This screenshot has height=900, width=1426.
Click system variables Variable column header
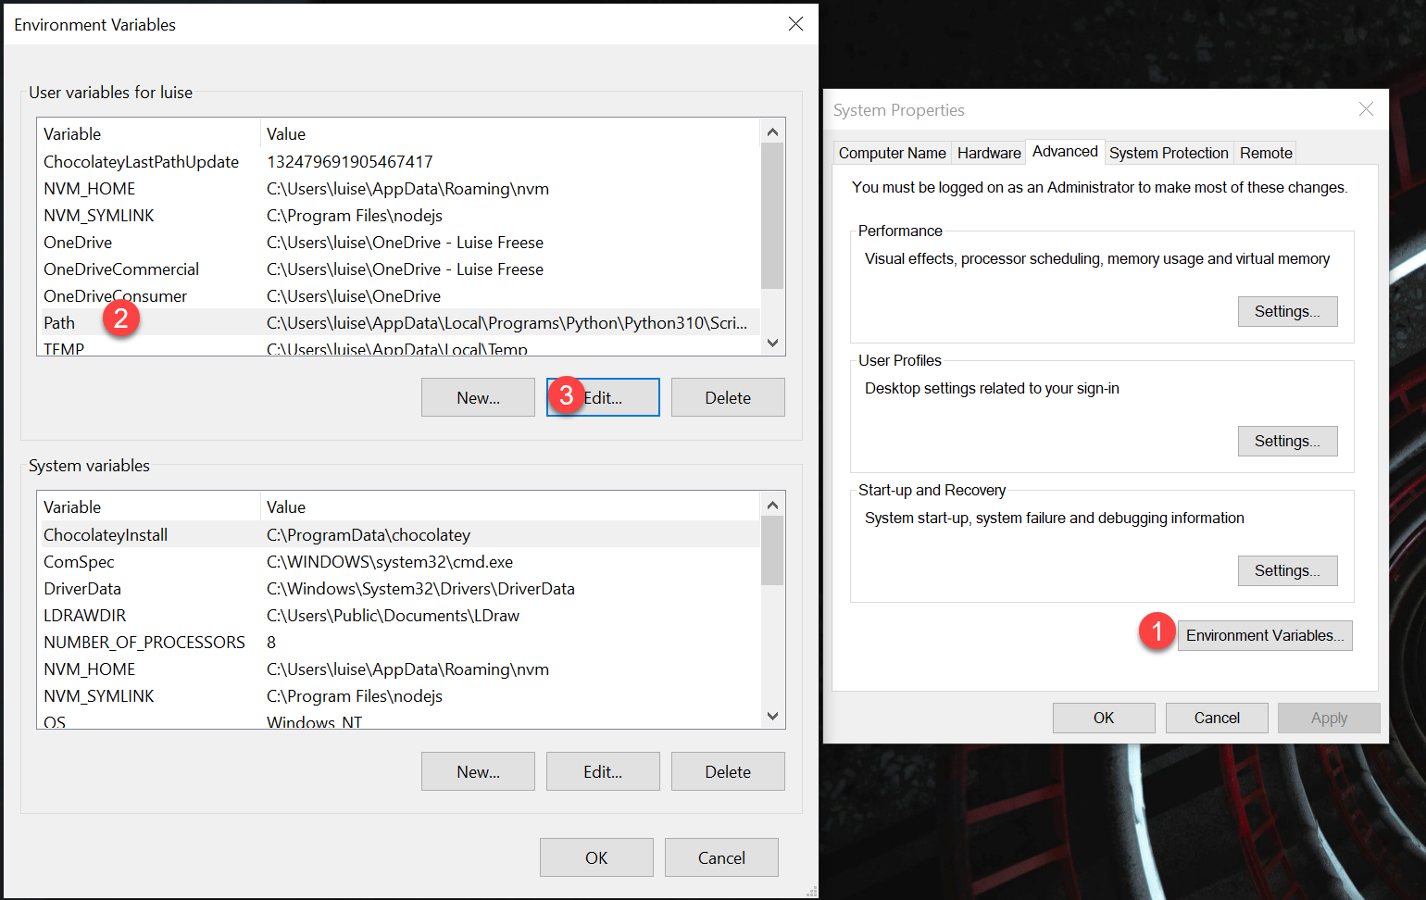(149, 506)
